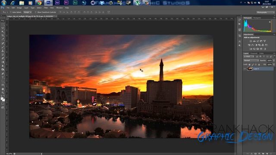Open the collapsed Character panel icon
This screenshot has height=155, width=276.
tap(240, 41)
